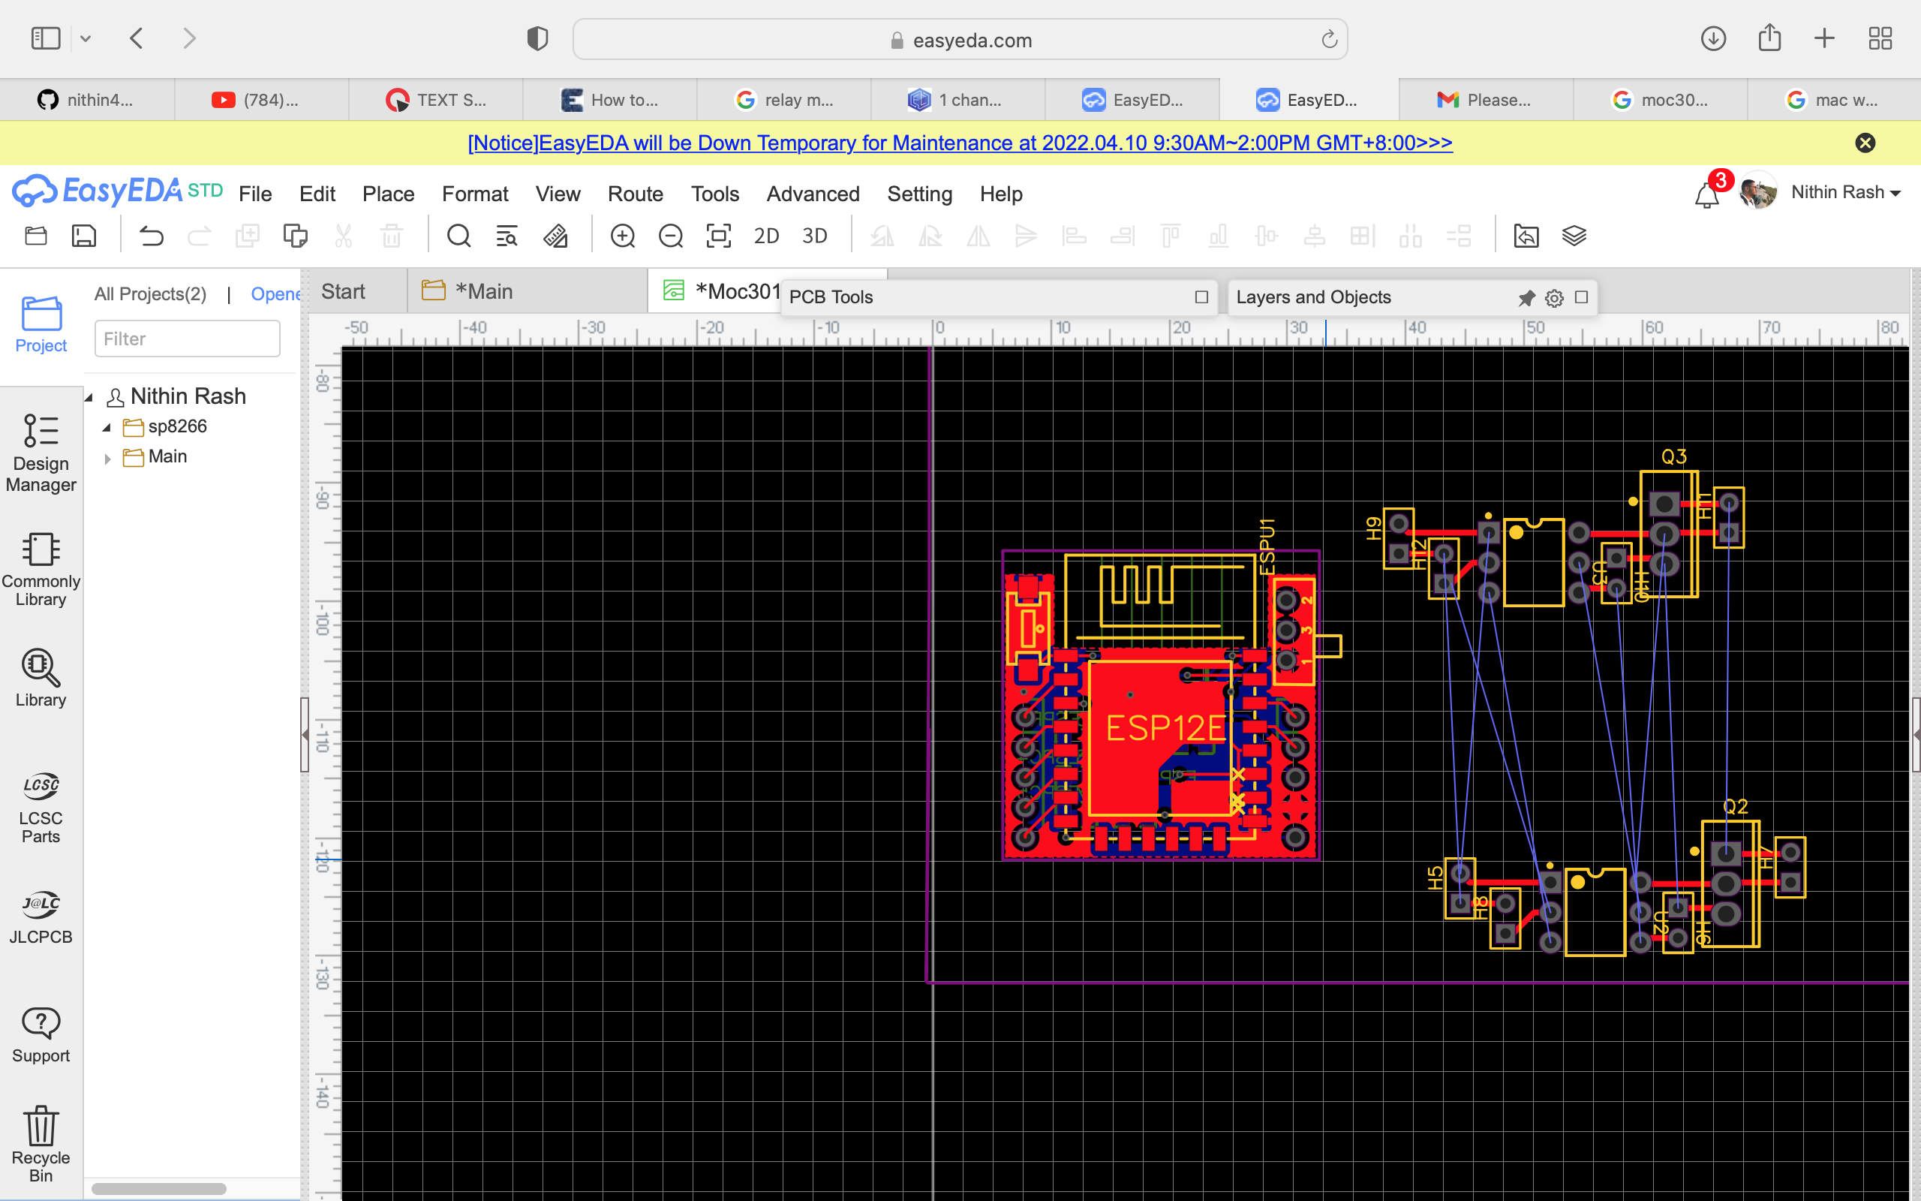Viewport: 1921px width, 1201px height.
Task: Open the Route menu
Action: 635,194
